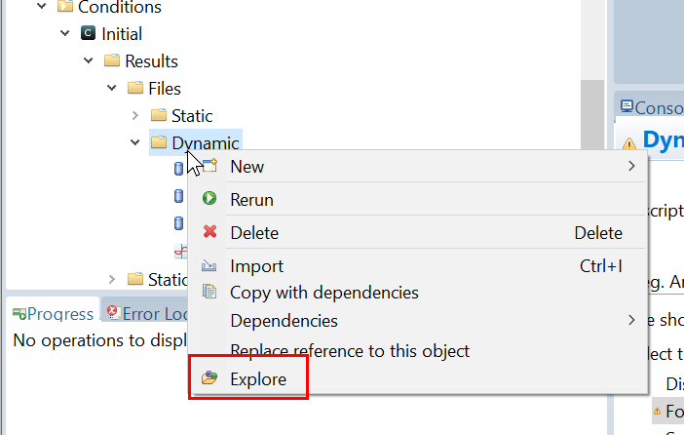Viewport: 684px width, 435px height.
Task: Click the red Delete cross icon
Action: point(209,232)
